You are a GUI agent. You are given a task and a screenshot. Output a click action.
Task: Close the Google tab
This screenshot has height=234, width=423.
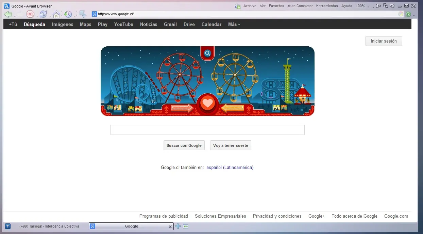pyautogui.click(x=170, y=227)
